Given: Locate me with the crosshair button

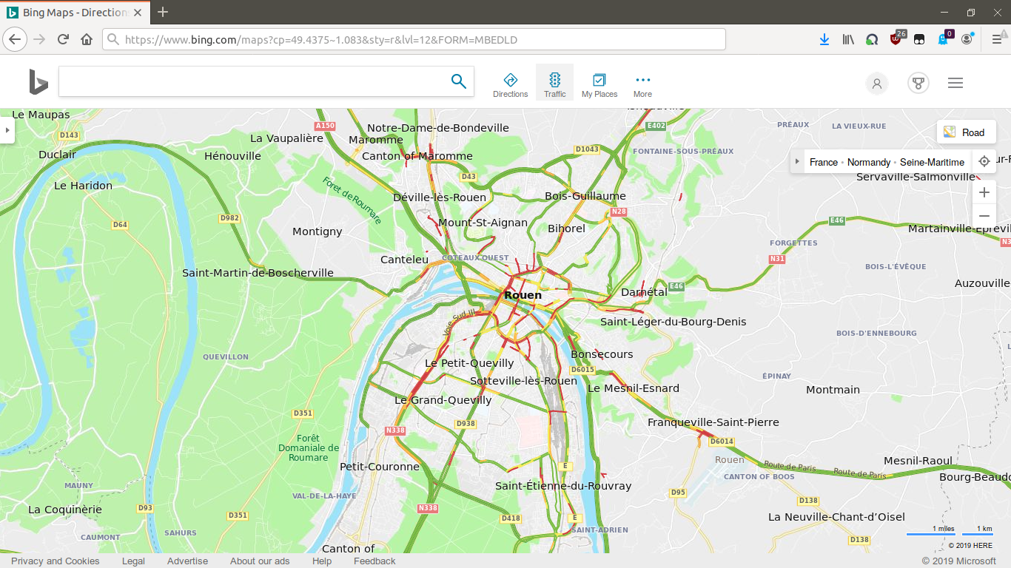Looking at the screenshot, I should click(984, 161).
